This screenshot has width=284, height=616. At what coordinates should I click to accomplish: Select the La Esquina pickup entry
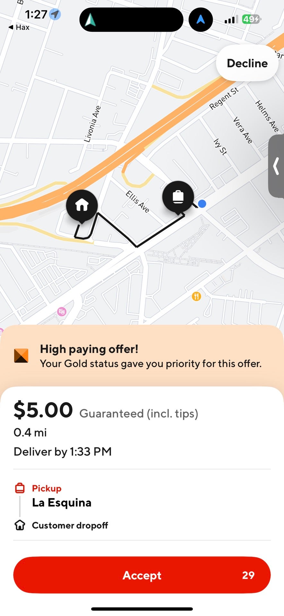(62, 502)
